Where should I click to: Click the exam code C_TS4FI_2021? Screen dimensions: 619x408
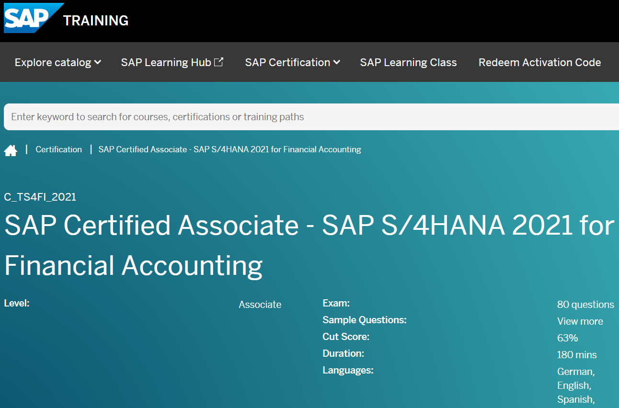click(x=40, y=197)
